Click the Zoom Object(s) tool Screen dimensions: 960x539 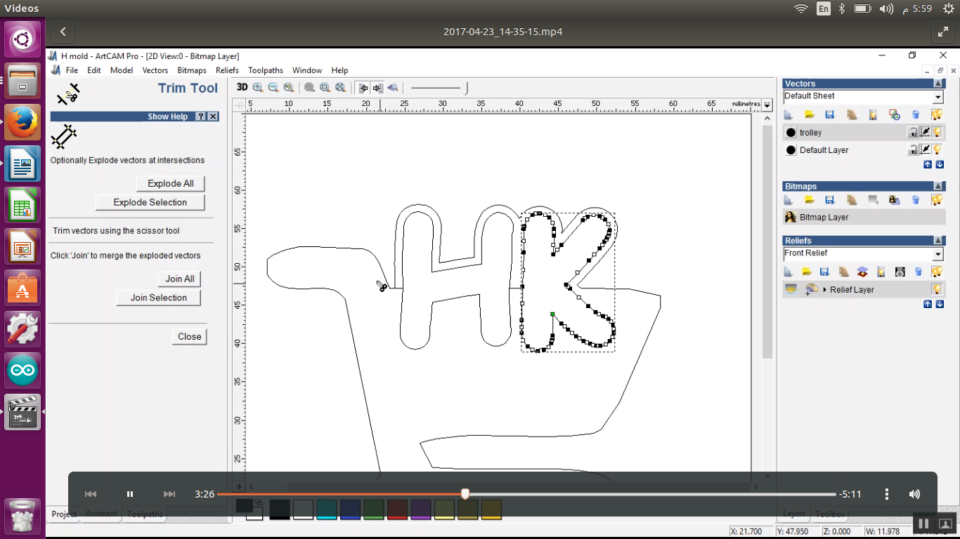point(310,88)
